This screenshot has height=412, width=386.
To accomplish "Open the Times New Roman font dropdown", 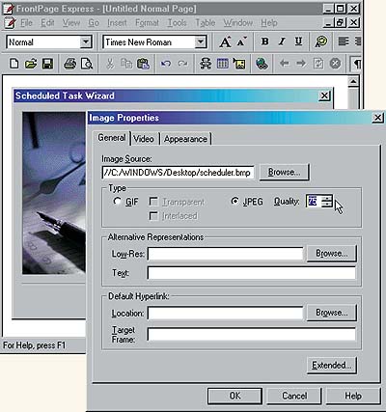I will pyautogui.click(x=201, y=42).
